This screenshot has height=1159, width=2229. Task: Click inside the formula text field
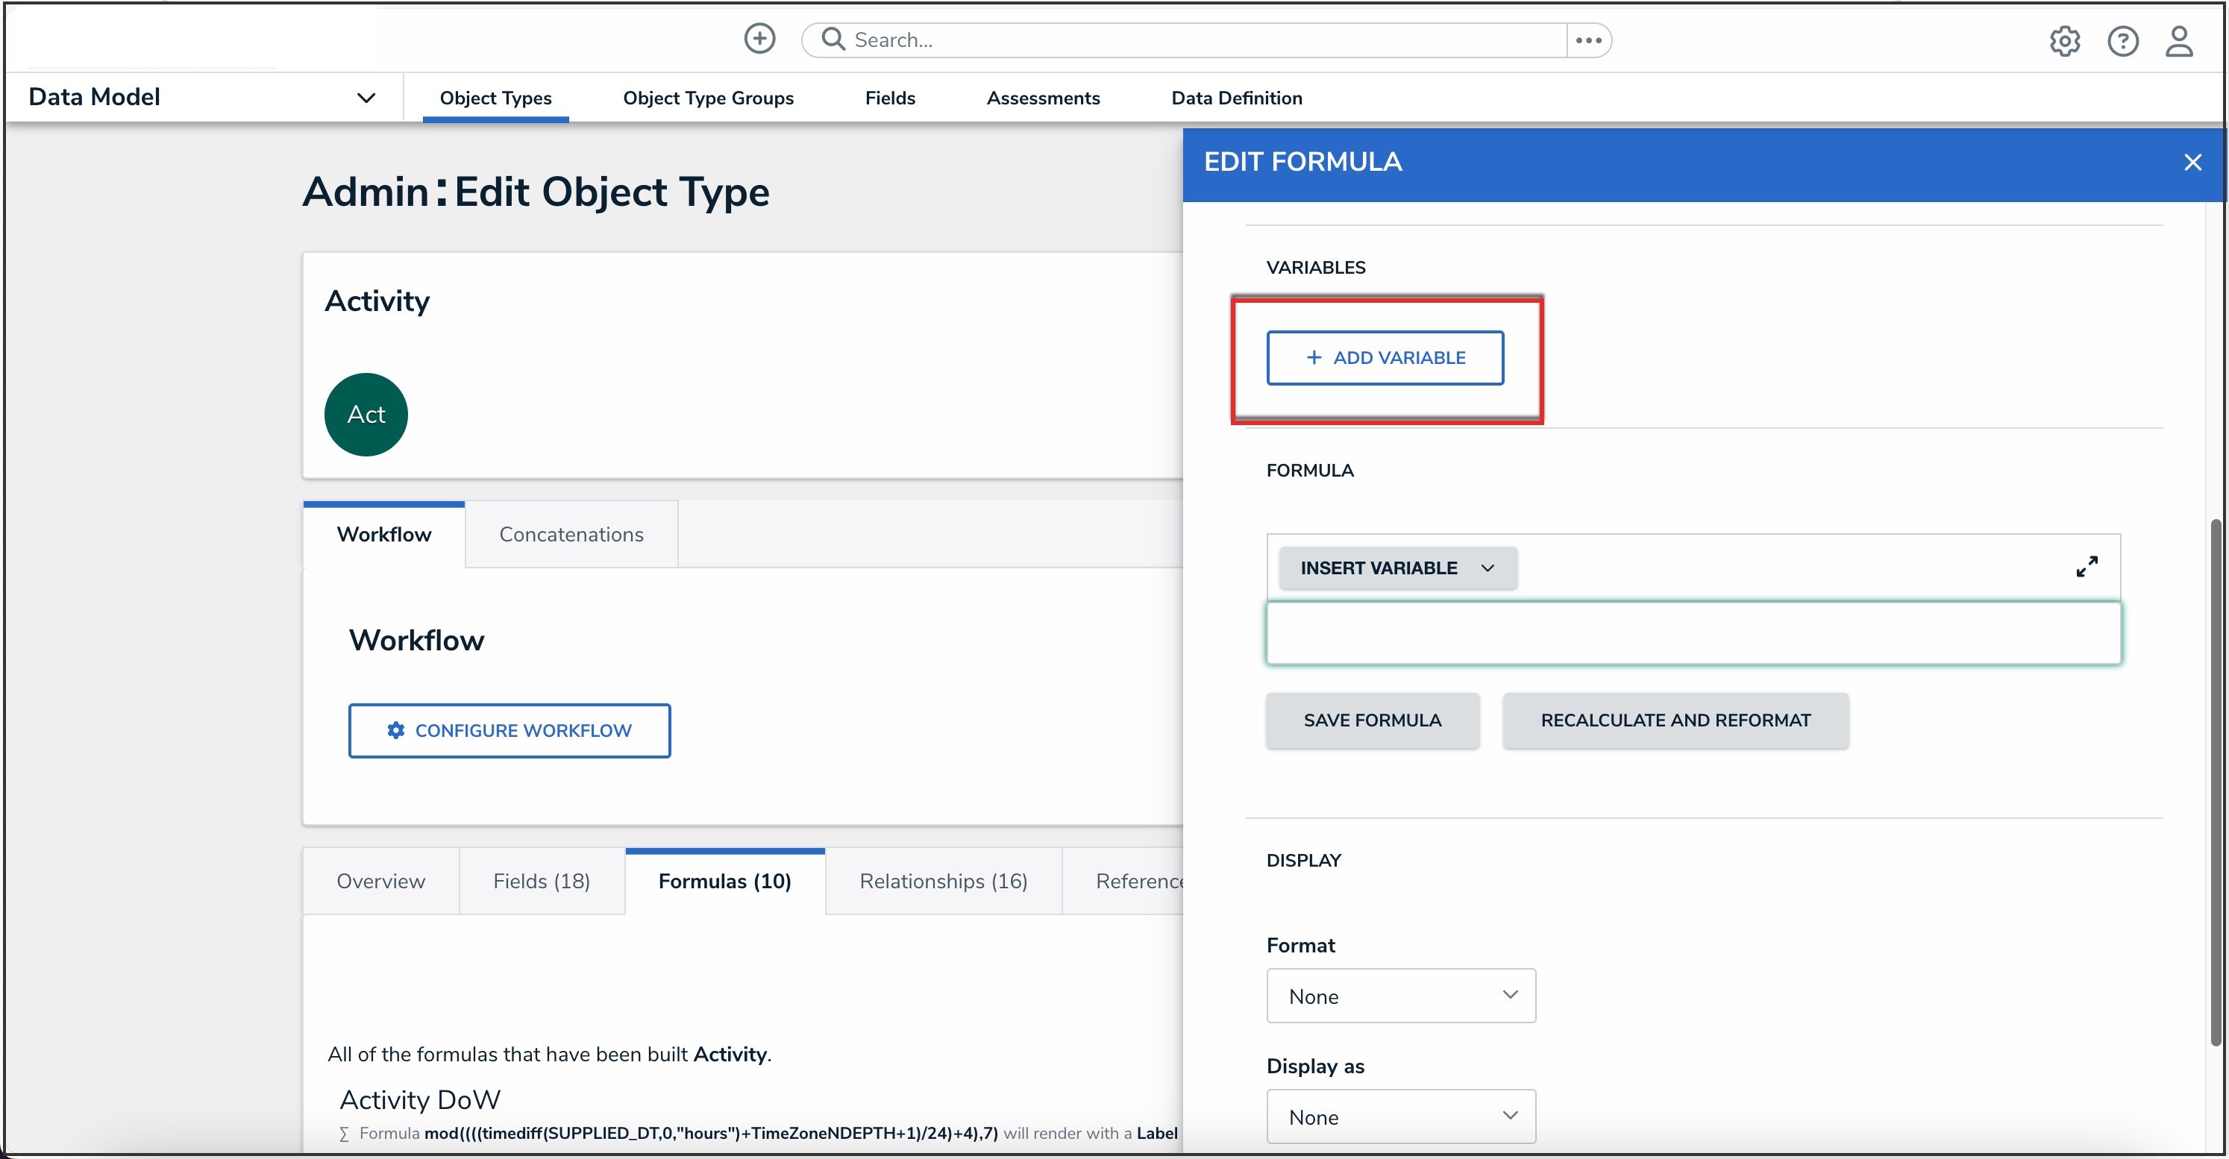coord(1693,634)
